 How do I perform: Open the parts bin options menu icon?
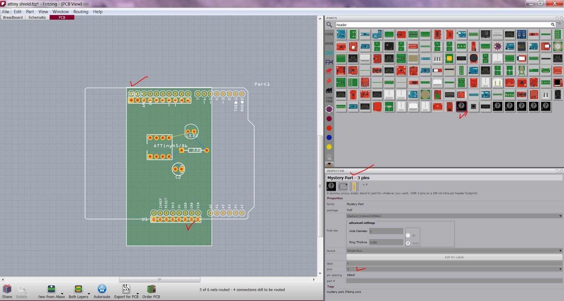click(559, 24)
